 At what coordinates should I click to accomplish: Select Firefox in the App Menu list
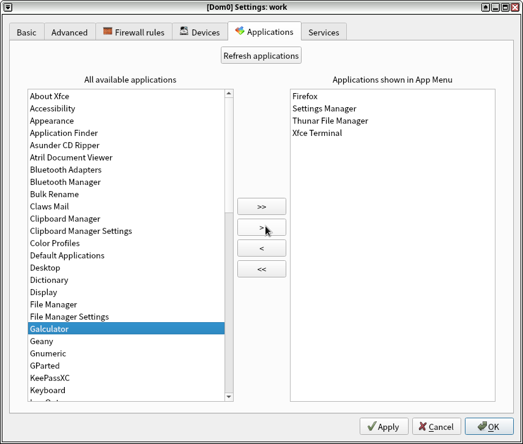point(303,96)
